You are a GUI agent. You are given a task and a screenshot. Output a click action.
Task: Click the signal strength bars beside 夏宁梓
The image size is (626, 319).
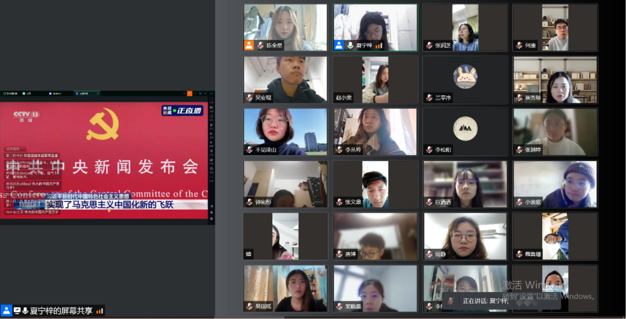tap(379, 46)
